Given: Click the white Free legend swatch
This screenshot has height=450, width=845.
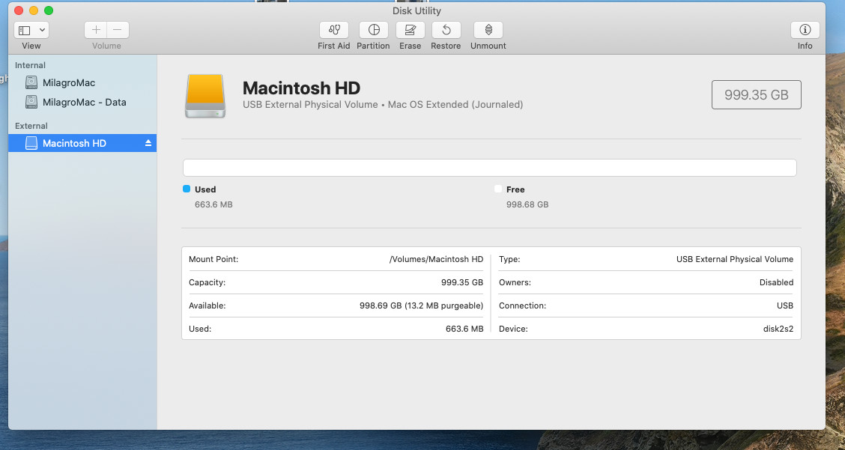Looking at the screenshot, I should coord(498,189).
